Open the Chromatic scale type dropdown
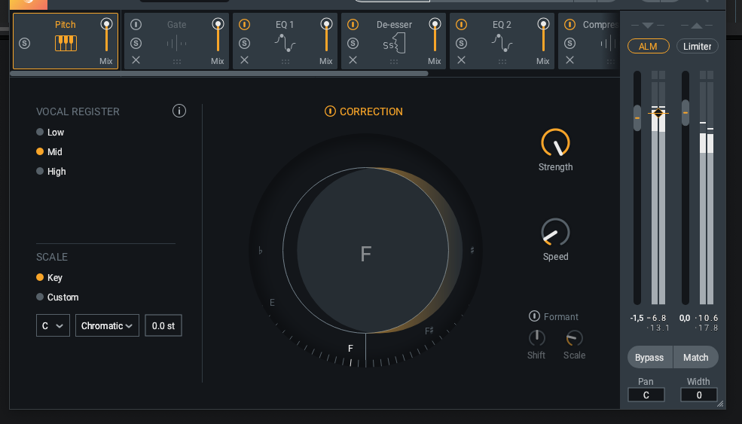742x424 pixels. pos(108,325)
